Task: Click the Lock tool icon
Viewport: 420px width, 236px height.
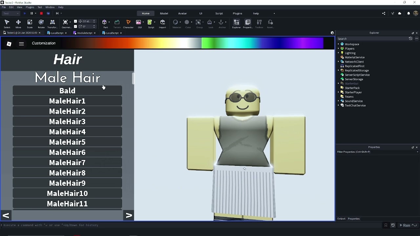Action: [210, 22]
